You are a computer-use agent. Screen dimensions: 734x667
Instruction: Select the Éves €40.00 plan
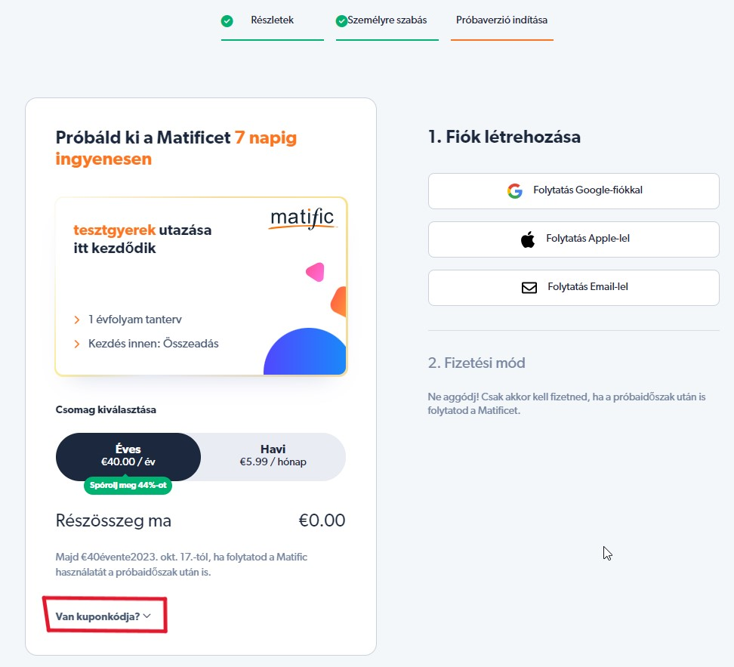pyautogui.click(x=128, y=457)
